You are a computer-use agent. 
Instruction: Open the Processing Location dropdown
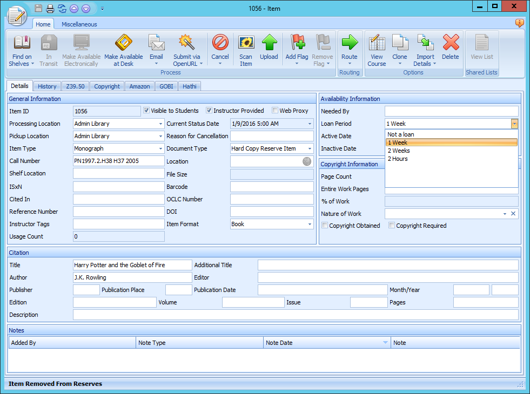pyautogui.click(x=160, y=123)
